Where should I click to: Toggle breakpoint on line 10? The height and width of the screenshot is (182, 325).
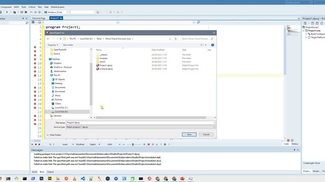35,63
